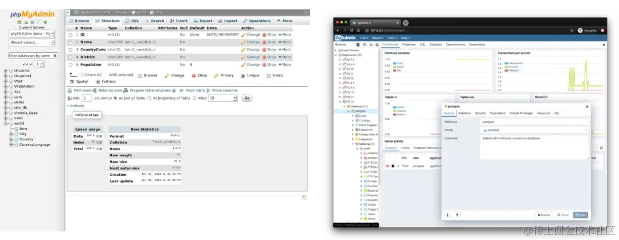Click Cancel in the postgres dialog
Image resolution: width=619 pixels, height=240 pixels.
pyautogui.click(x=543, y=215)
